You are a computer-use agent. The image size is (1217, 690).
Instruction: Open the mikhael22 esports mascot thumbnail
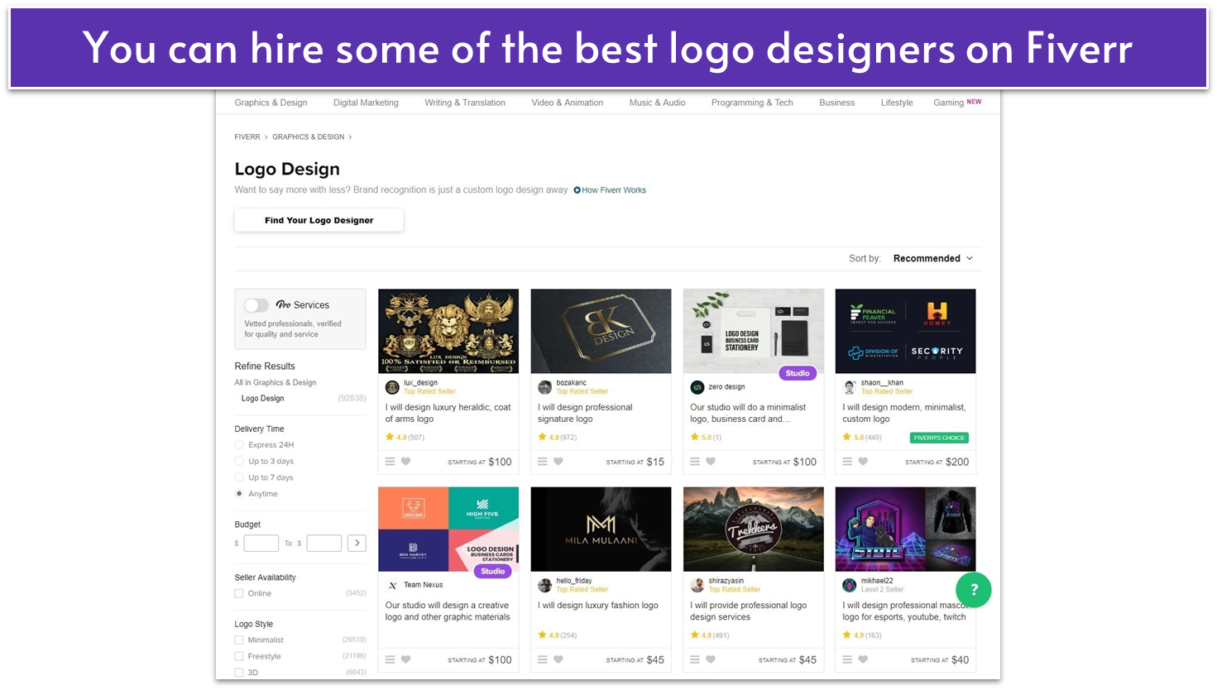(x=905, y=529)
